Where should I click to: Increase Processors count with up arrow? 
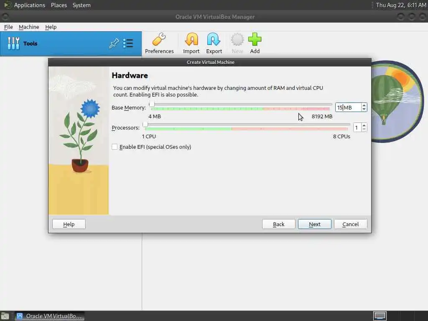tap(364, 125)
